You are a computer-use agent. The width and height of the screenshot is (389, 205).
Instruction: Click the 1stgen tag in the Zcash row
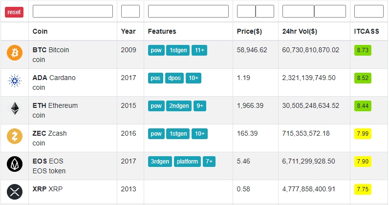point(178,134)
